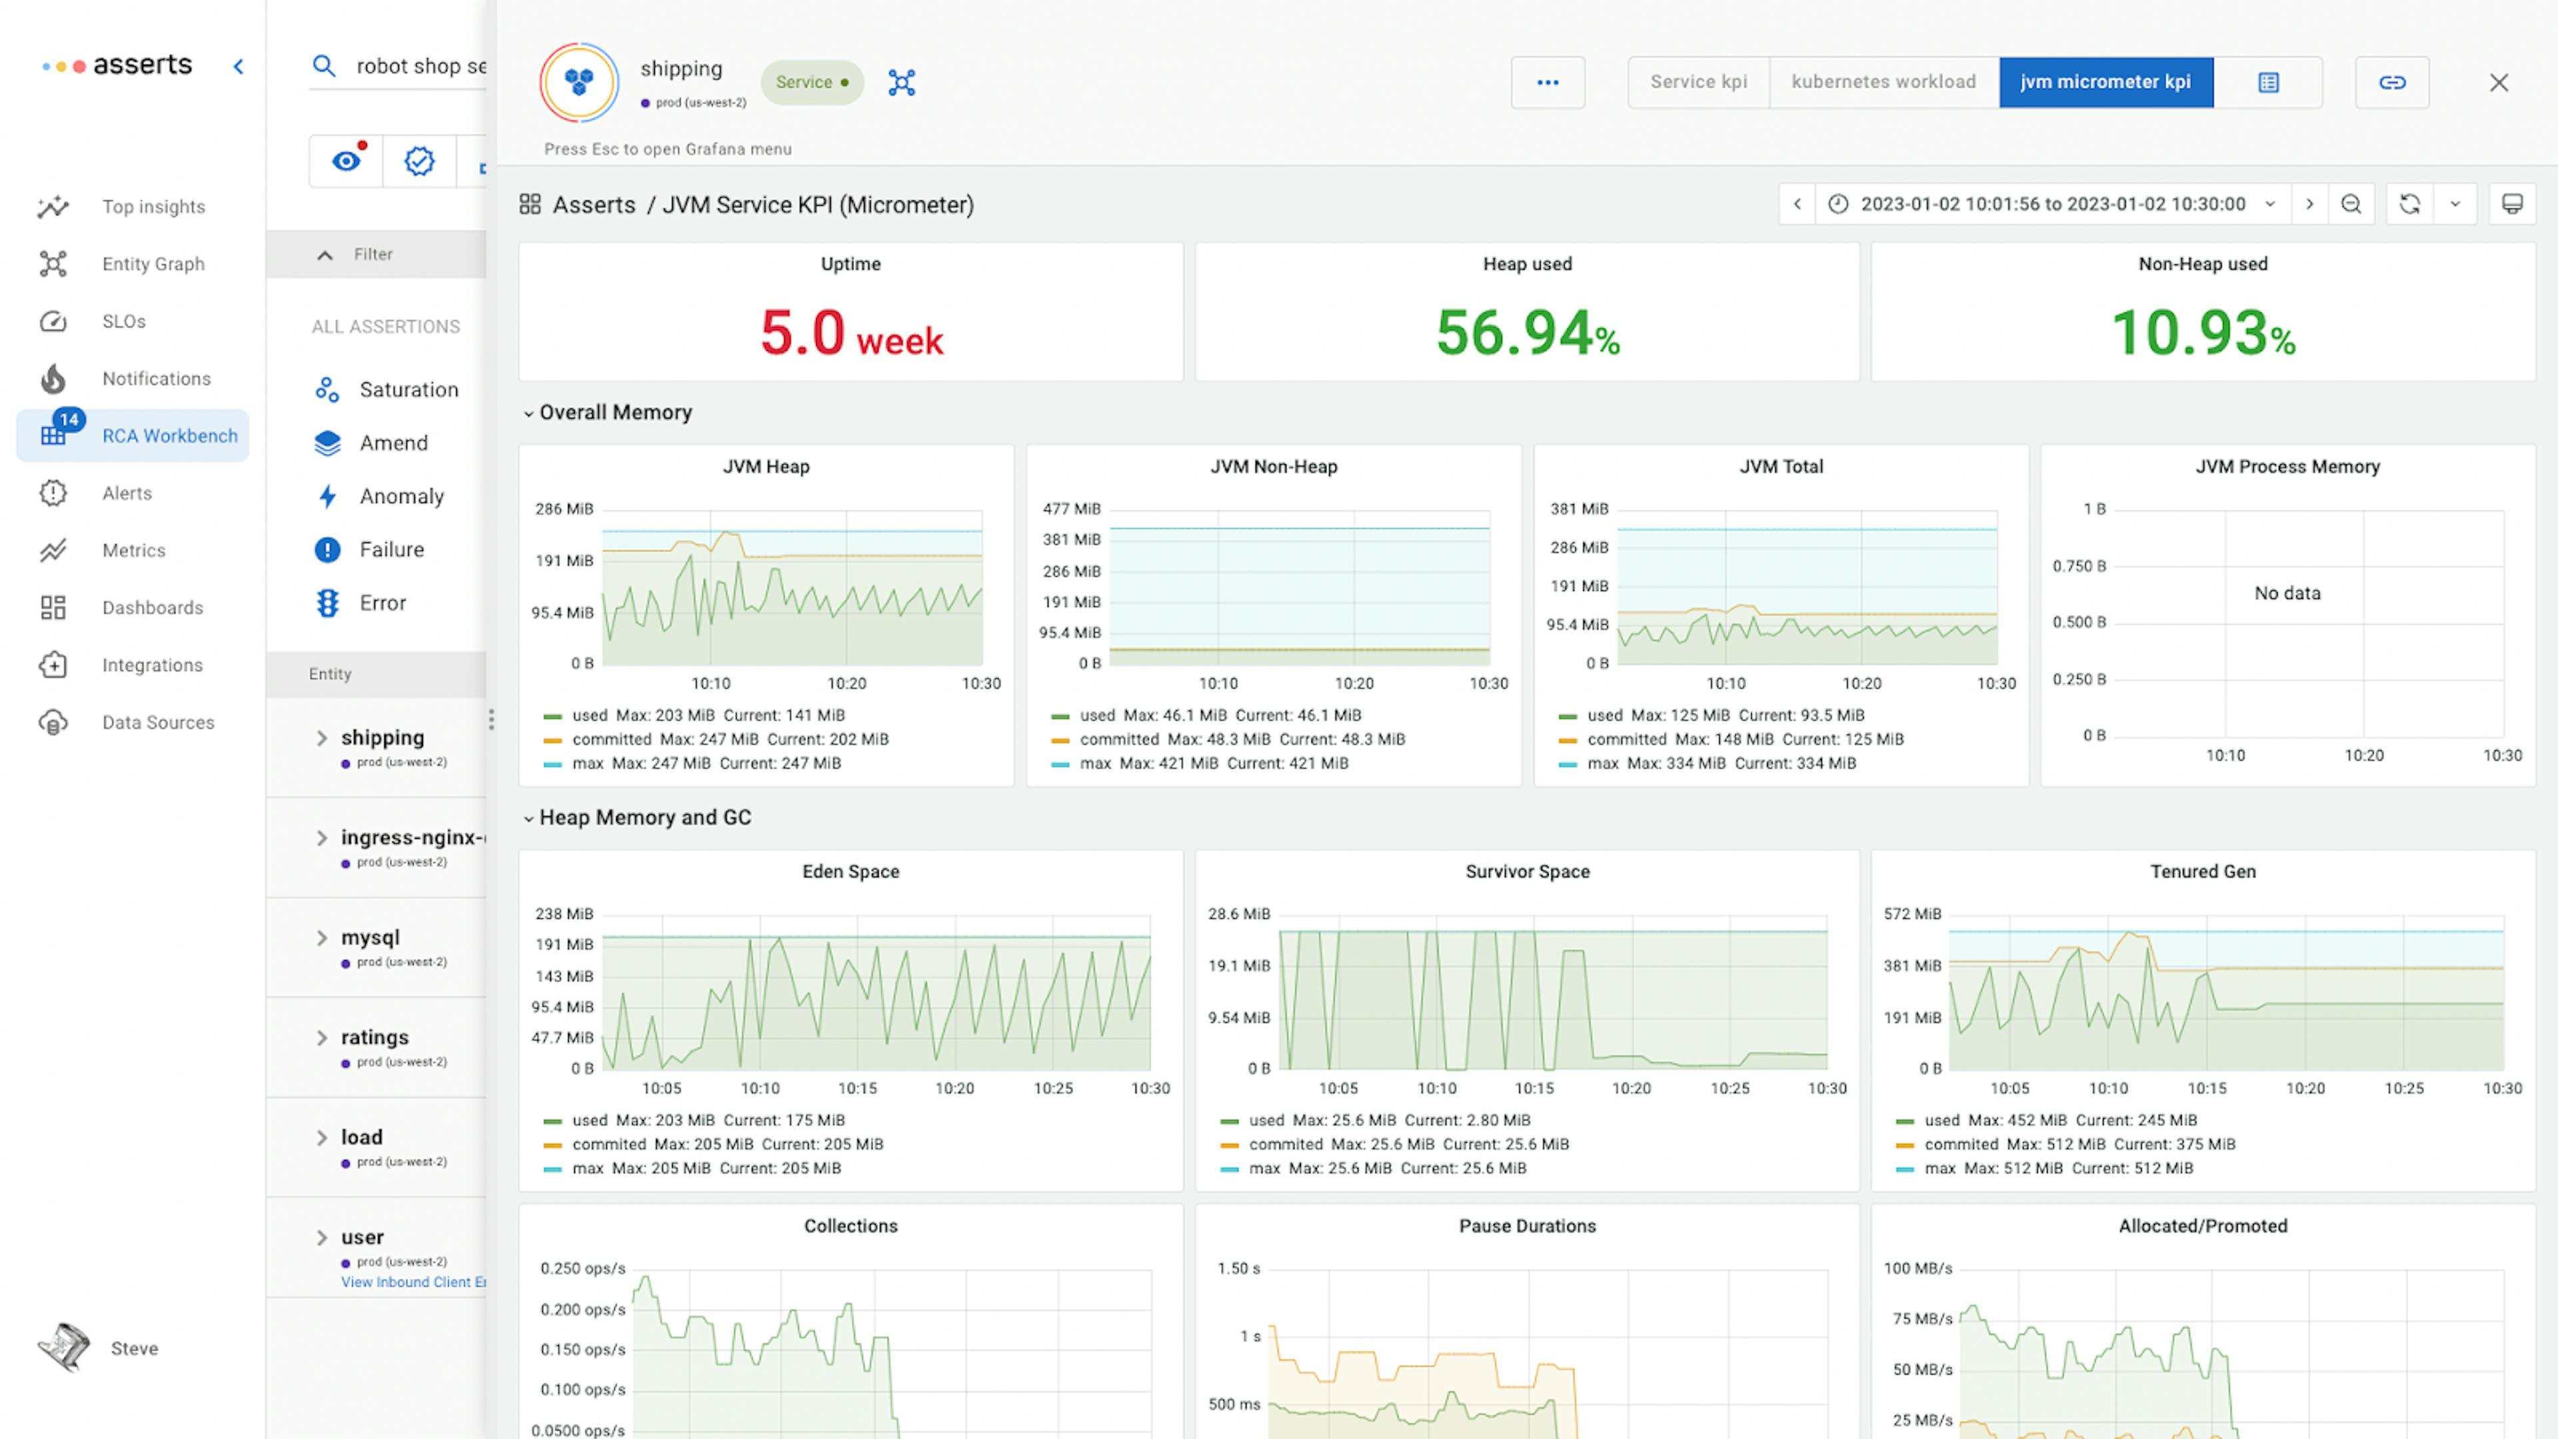Click the copy link icon button
Screen dimensions: 2558x1439
(x=2392, y=83)
